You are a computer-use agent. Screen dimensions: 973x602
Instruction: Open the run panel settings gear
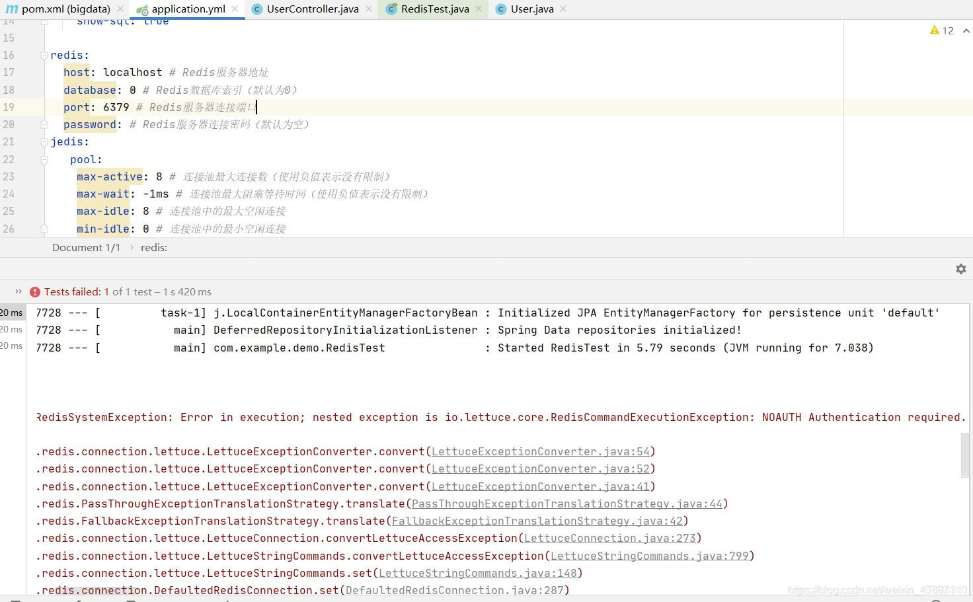click(961, 269)
